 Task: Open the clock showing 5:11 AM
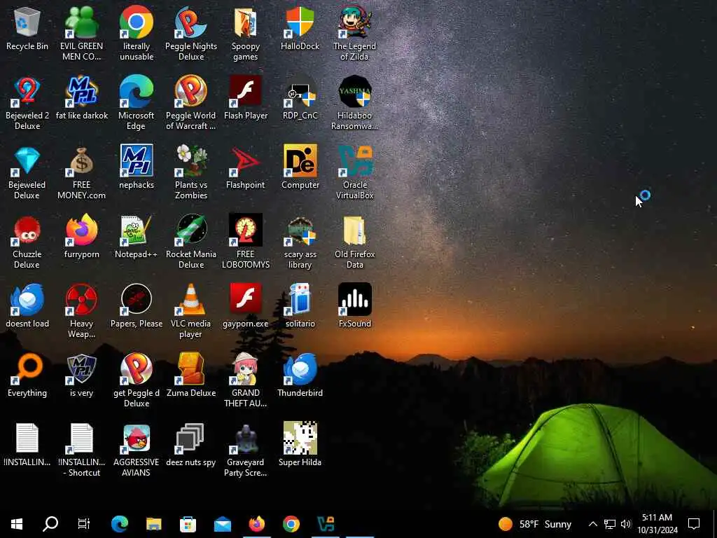coord(657,524)
